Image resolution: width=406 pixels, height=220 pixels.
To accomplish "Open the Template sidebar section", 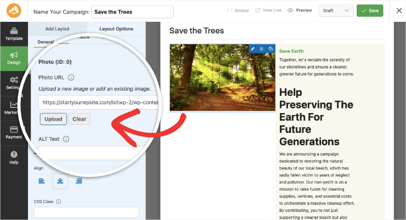I will [x=14, y=34].
